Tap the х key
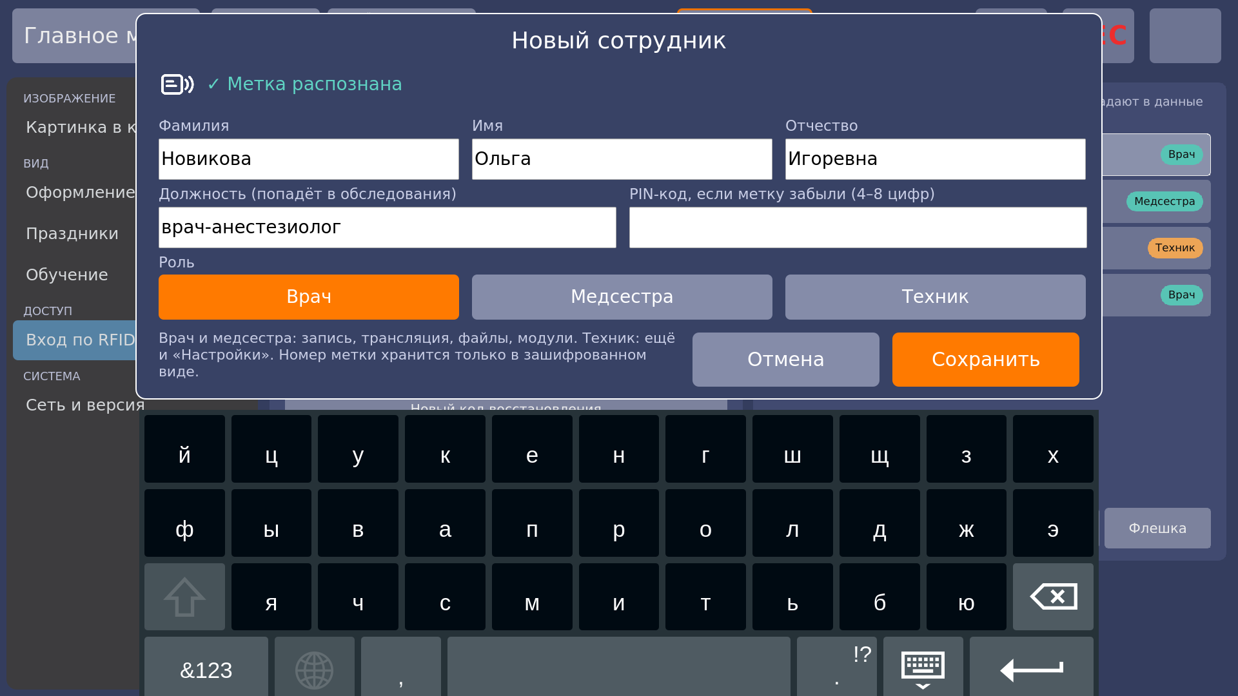Screen dimensions: 1238x696 point(1053,449)
